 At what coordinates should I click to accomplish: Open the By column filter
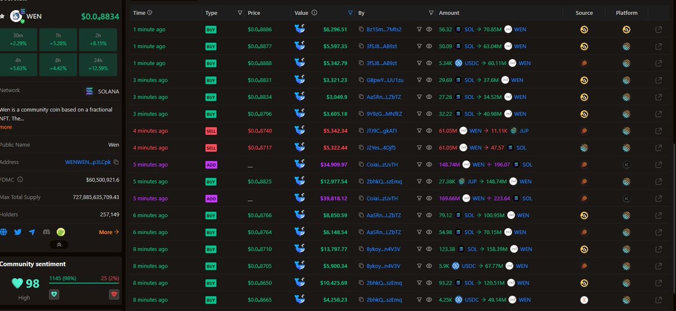click(x=431, y=12)
